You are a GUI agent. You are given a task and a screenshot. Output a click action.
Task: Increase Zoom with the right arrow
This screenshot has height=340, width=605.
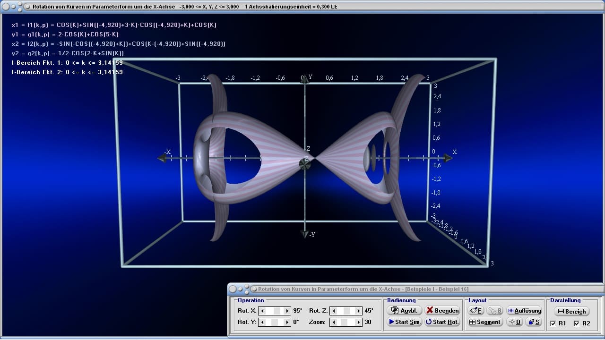(x=358, y=322)
